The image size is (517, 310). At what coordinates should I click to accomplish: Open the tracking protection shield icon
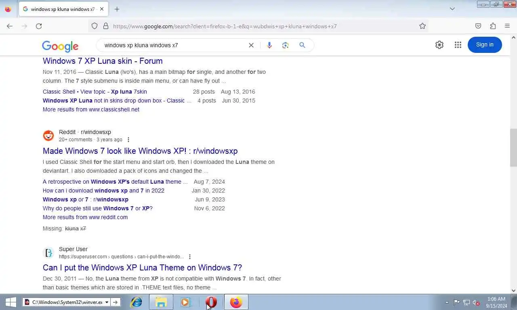(95, 26)
